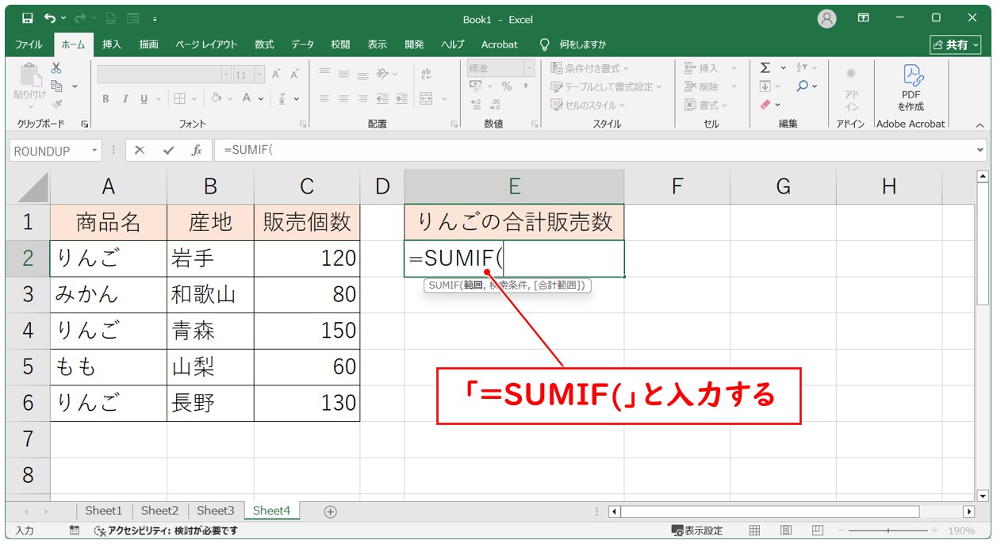This screenshot has height=544, width=997.
Task: Click the zoom slider in status bar
Action: point(888,531)
